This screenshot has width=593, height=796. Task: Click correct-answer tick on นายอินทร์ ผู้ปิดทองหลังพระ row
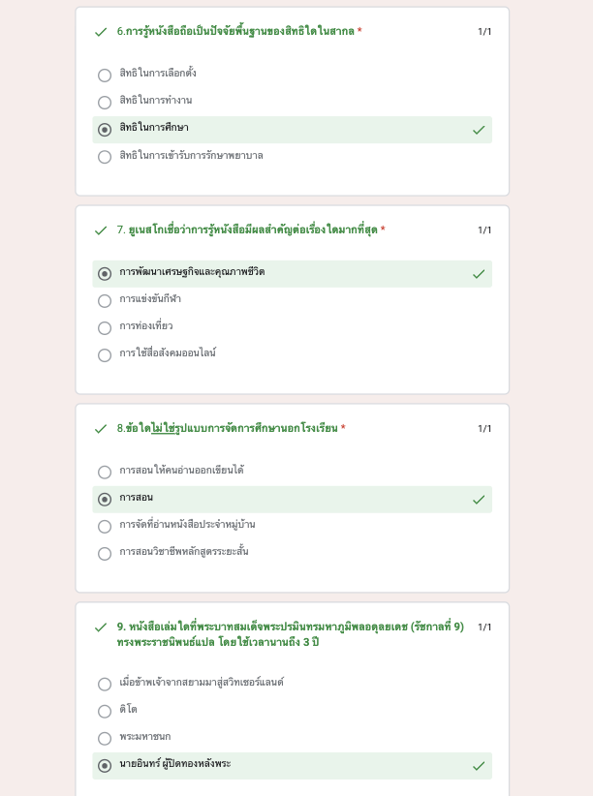(479, 766)
